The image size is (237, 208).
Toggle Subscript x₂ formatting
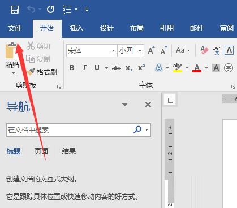tap(129, 68)
